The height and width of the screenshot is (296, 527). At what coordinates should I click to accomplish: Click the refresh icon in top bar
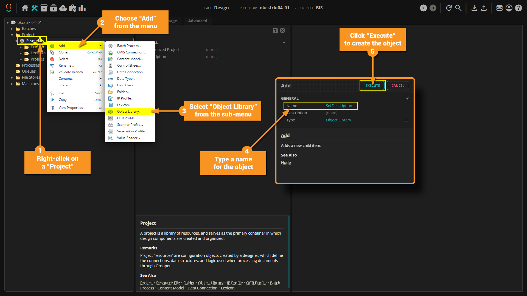point(449,8)
